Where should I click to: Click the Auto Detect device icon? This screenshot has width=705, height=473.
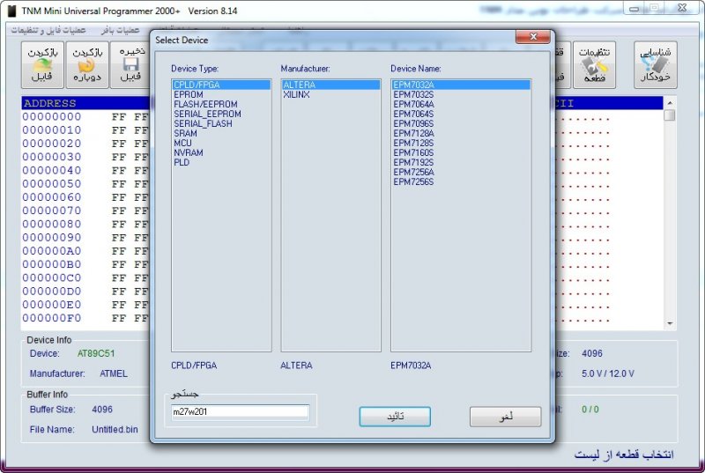[655, 64]
